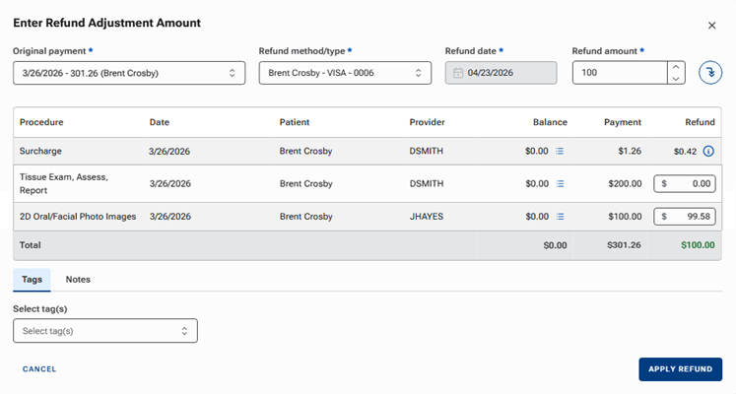Click the Refund amount input field

click(620, 73)
